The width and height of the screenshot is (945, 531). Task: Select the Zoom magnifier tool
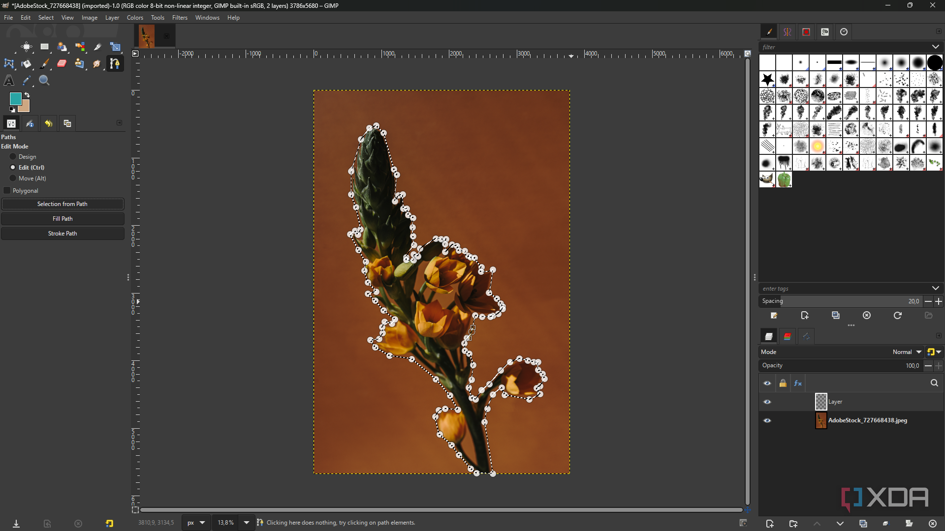click(45, 81)
